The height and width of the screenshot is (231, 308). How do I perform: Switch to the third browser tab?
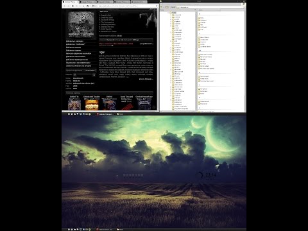(105, 2)
